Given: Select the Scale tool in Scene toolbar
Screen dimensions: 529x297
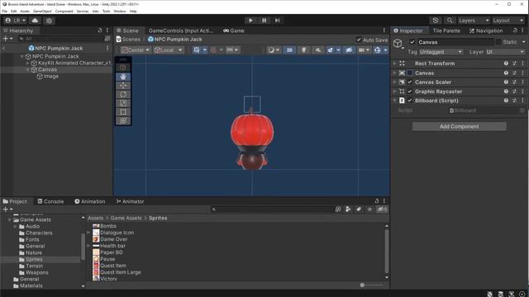Looking at the screenshot, I should click(123, 103).
